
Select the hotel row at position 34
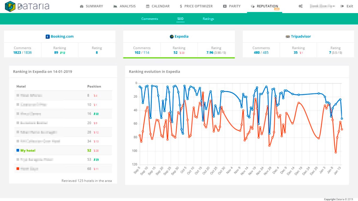pyautogui.click(x=63, y=141)
